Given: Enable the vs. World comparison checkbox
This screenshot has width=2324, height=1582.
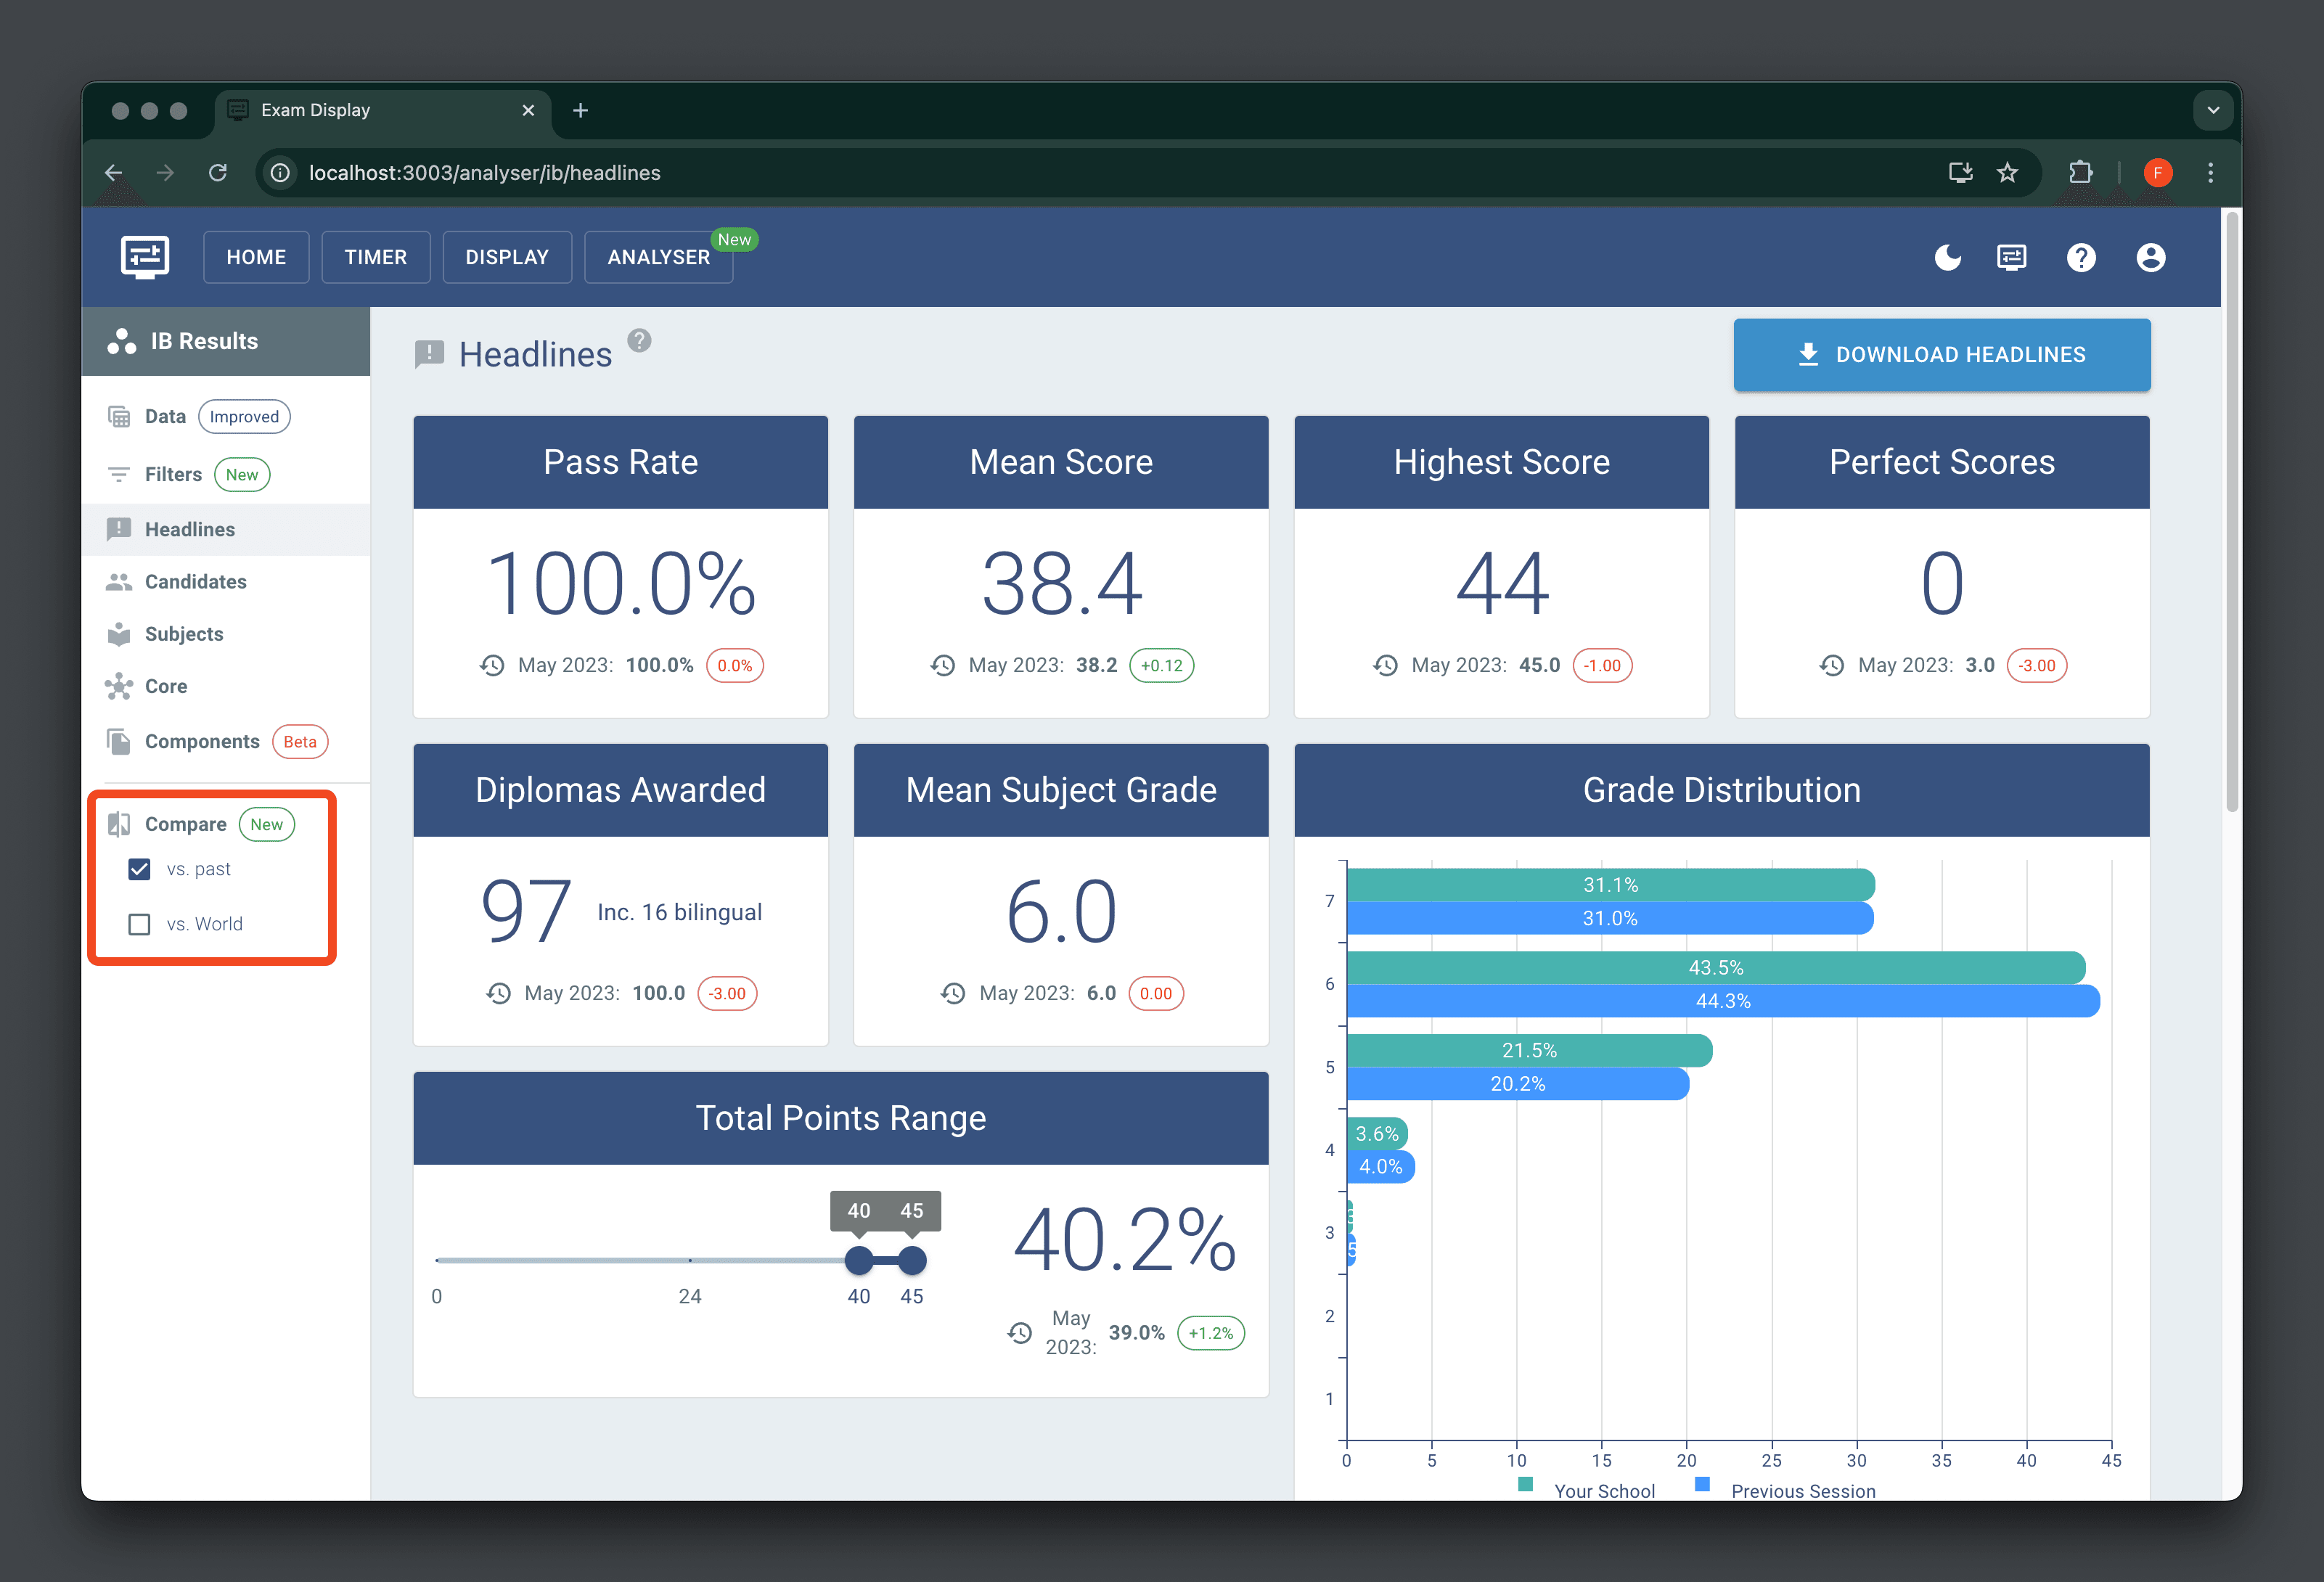Looking at the screenshot, I should [142, 920].
